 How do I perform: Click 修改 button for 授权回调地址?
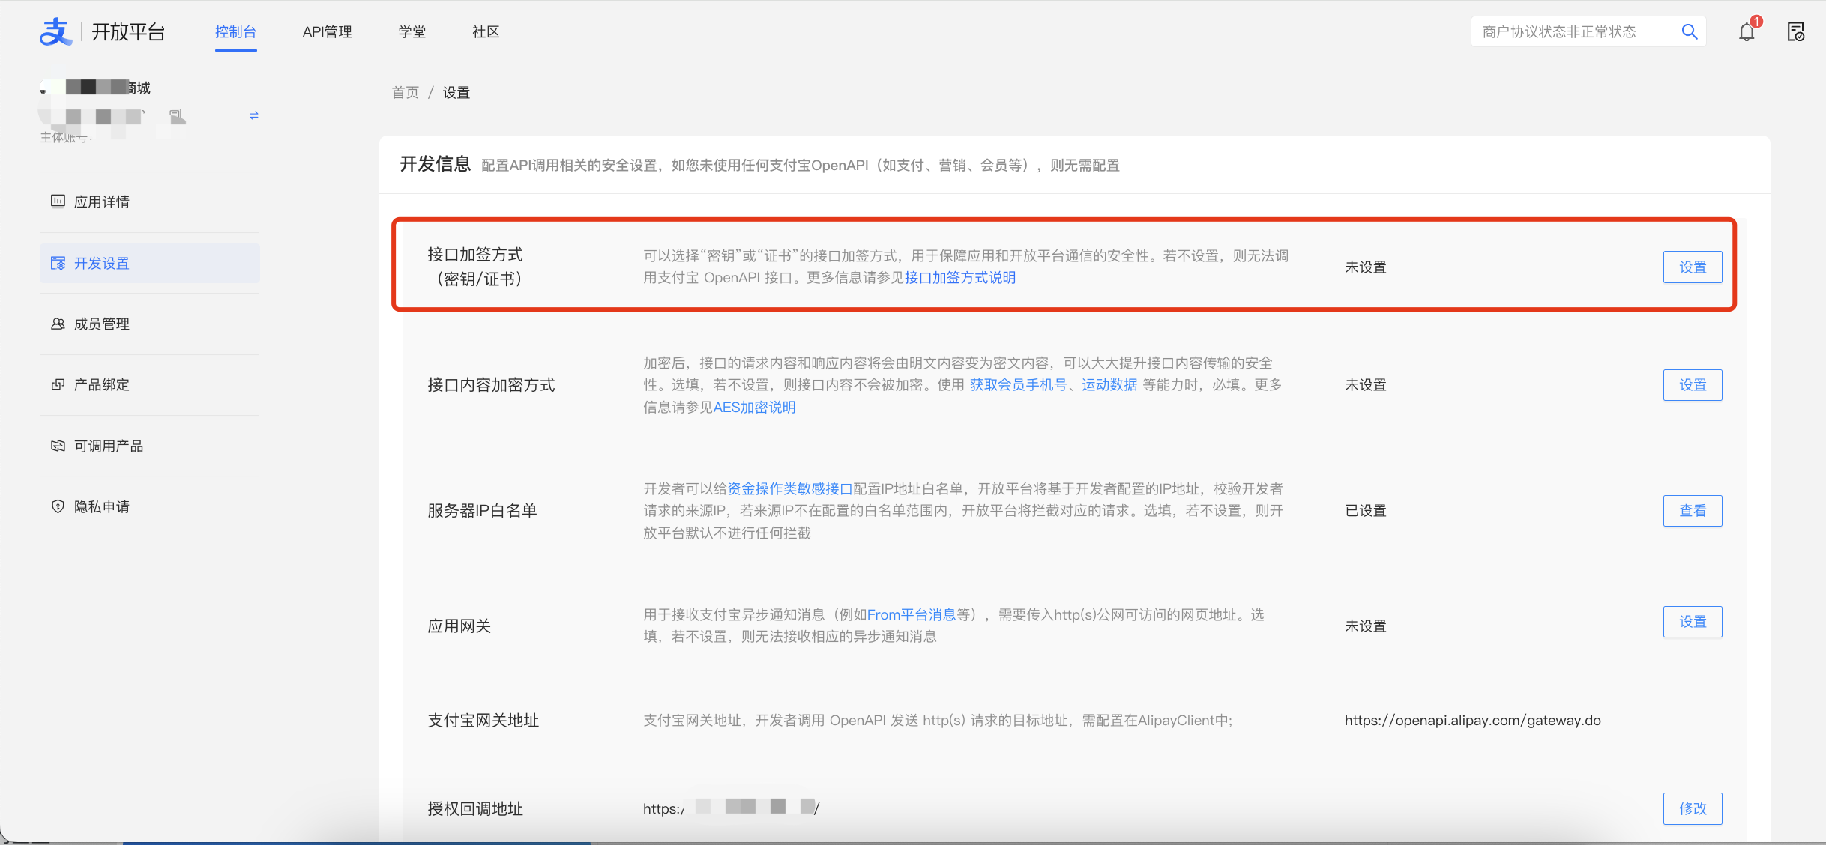coord(1692,808)
